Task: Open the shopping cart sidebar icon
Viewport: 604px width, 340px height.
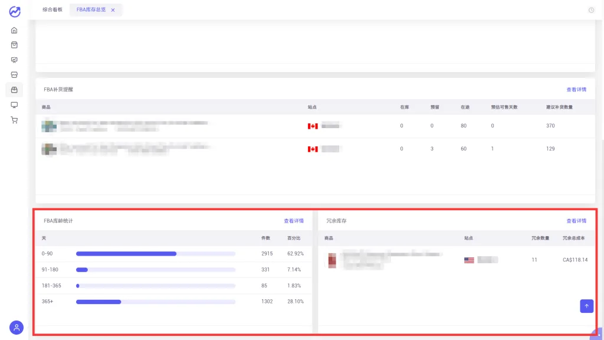Action: [x=14, y=120]
